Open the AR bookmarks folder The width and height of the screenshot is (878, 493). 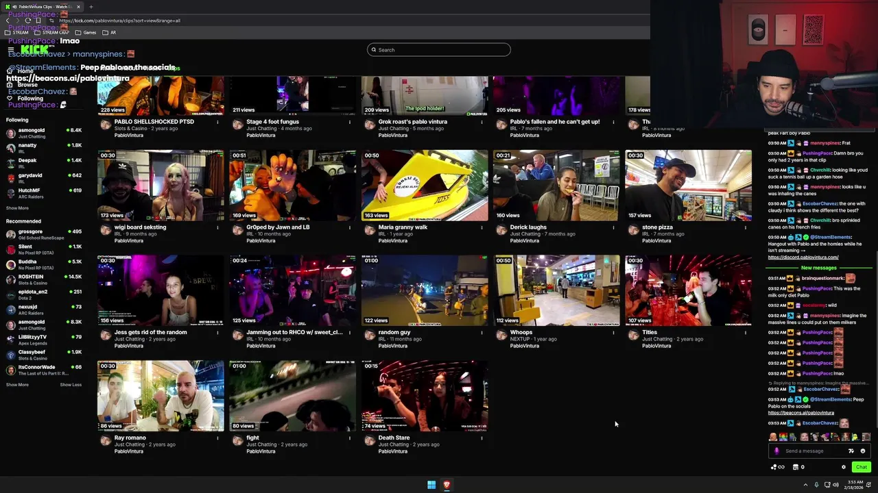[x=109, y=32]
